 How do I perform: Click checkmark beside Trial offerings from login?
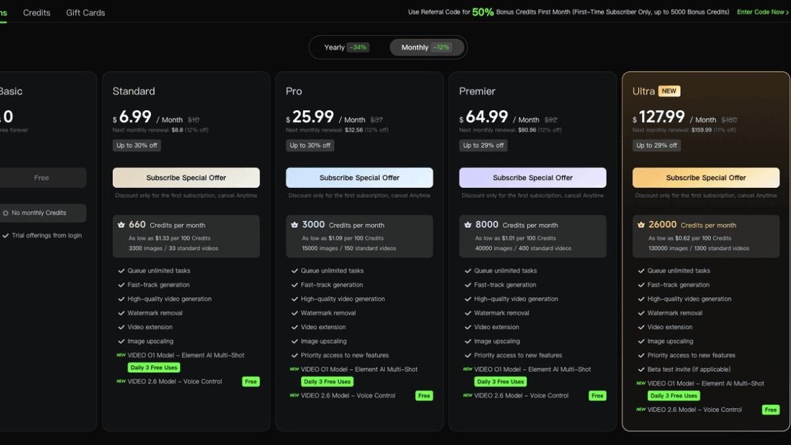point(5,235)
